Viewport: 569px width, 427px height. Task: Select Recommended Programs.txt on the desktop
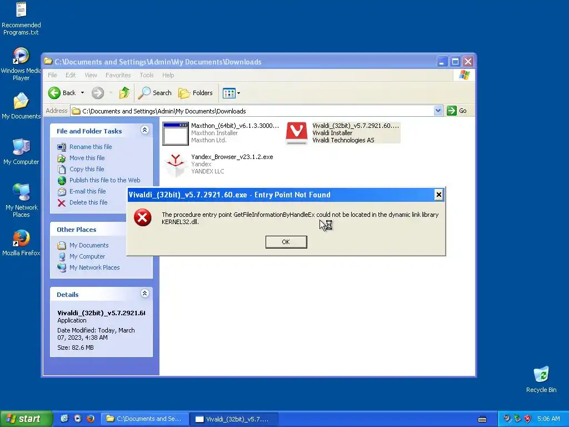point(21,19)
